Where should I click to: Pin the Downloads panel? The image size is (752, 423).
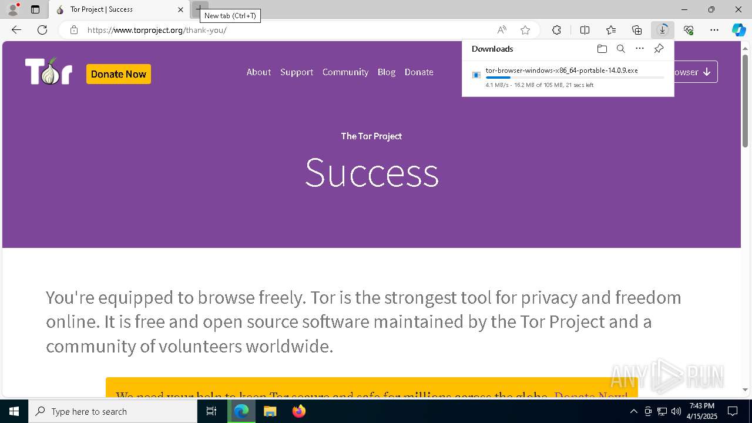point(659,49)
